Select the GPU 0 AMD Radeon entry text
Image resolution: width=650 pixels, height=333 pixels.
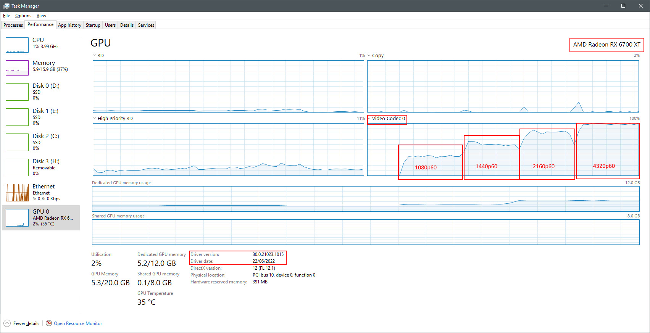point(53,217)
